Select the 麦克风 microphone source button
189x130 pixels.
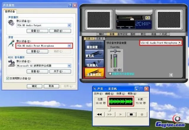pyautogui.click(x=94, y=54)
